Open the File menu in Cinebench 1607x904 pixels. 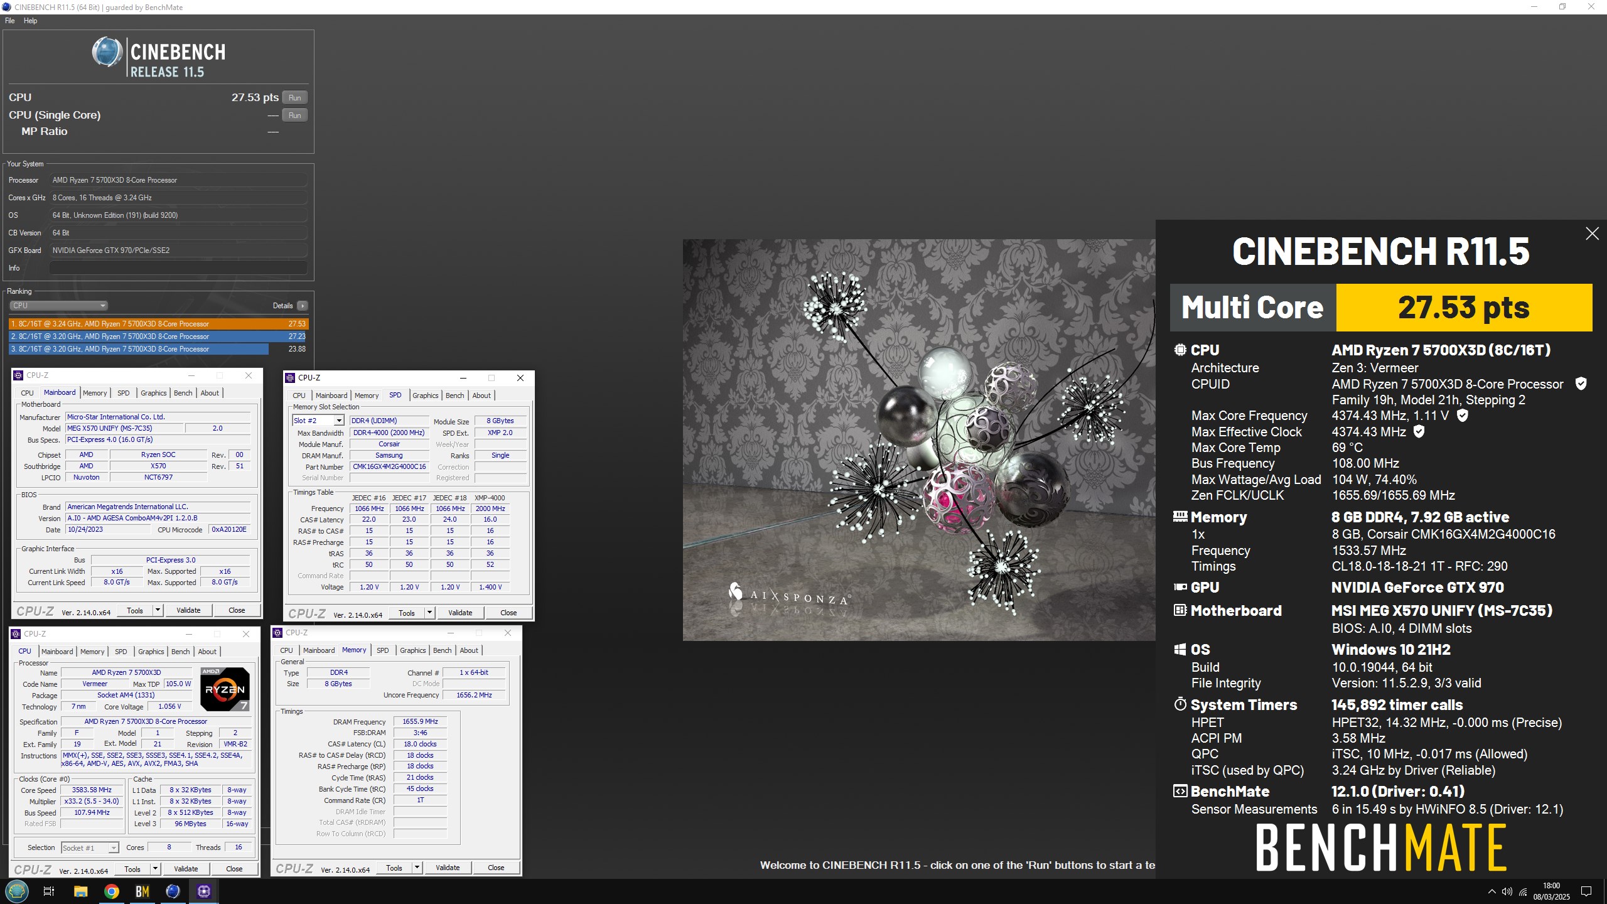[x=10, y=21]
